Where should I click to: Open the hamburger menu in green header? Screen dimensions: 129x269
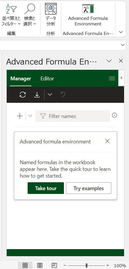[112, 78]
